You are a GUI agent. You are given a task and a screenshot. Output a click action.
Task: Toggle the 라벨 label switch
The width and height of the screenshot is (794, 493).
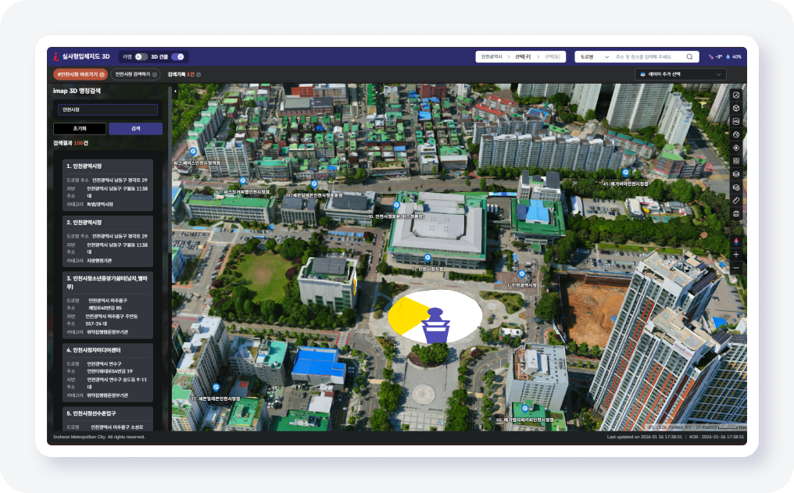tap(141, 57)
